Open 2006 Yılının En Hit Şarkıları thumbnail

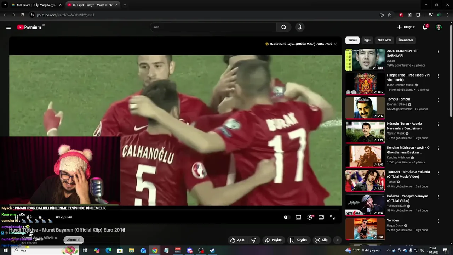click(365, 59)
